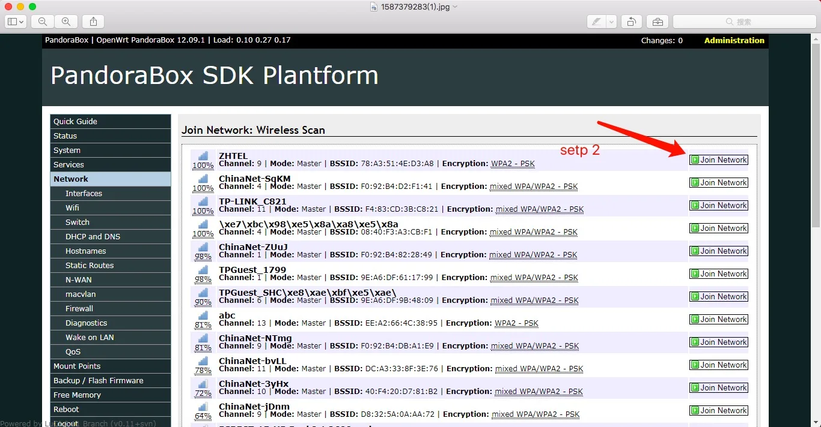Join the ChinaNet-SqKM network
This screenshot has height=427, width=821.
tap(719, 182)
